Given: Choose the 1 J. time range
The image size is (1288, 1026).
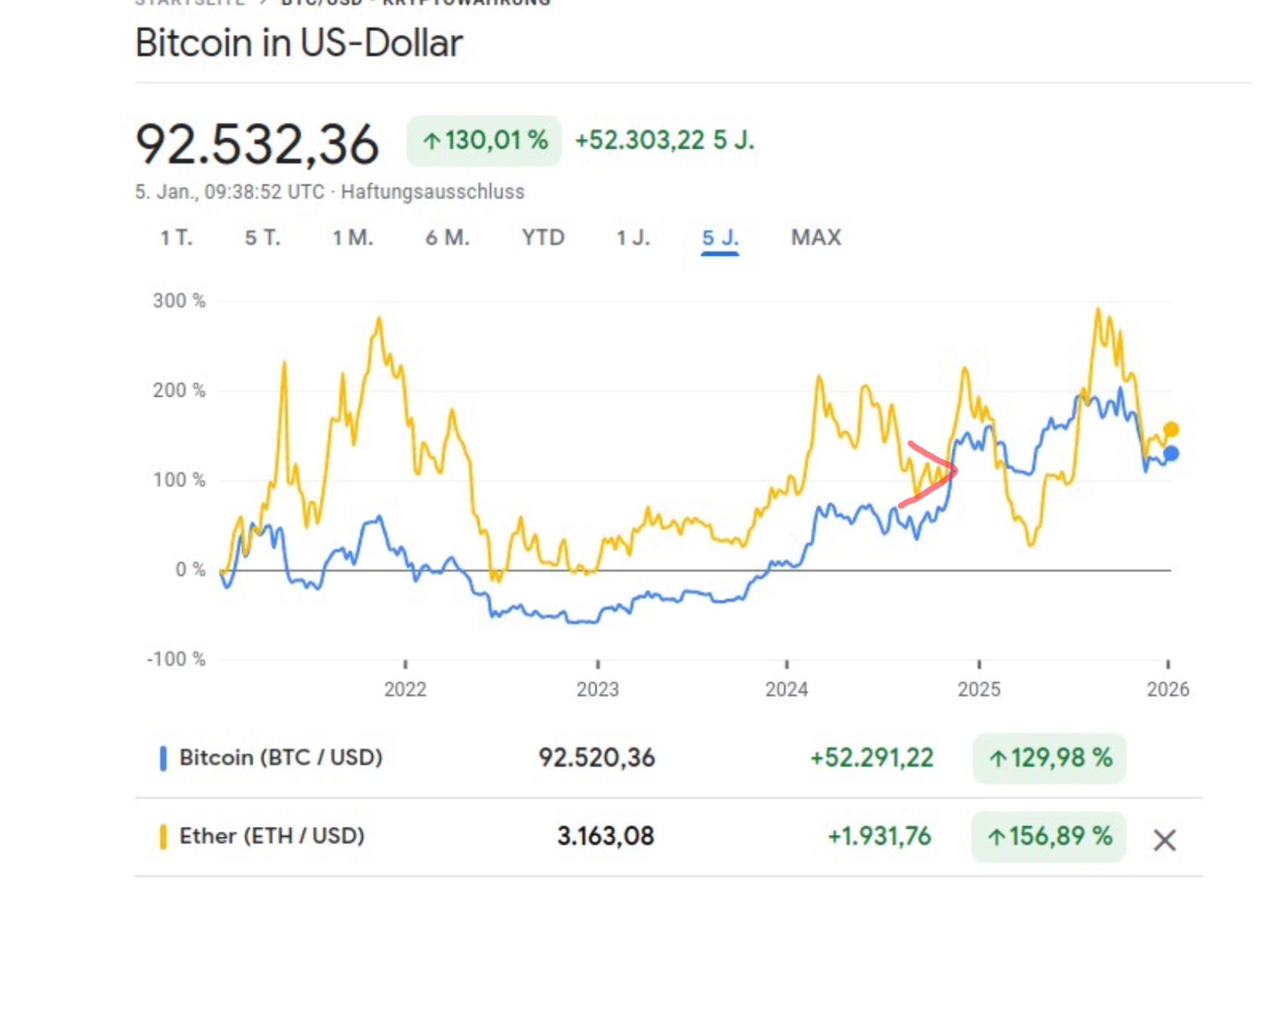Looking at the screenshot, I should [x=633, y=238].
